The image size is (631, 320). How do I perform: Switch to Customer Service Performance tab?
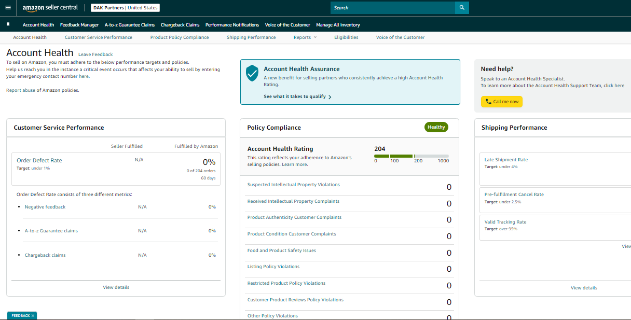pyautogui.click(x=99, y=37)
